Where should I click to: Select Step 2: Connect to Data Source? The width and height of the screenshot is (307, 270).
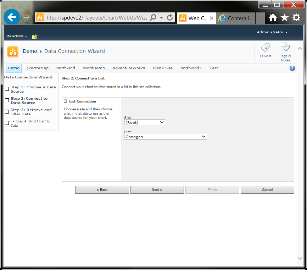coord(29,100)
